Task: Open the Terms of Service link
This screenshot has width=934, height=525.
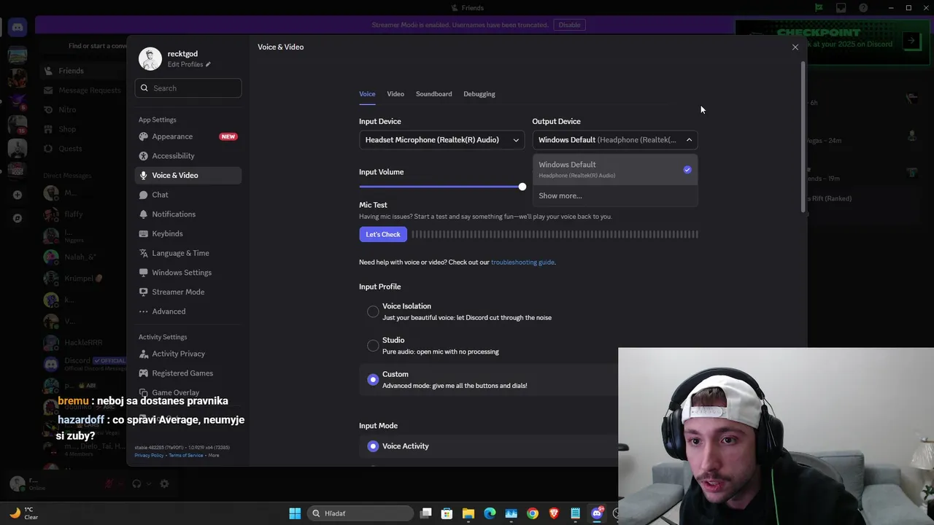Action: coord(186,455)
